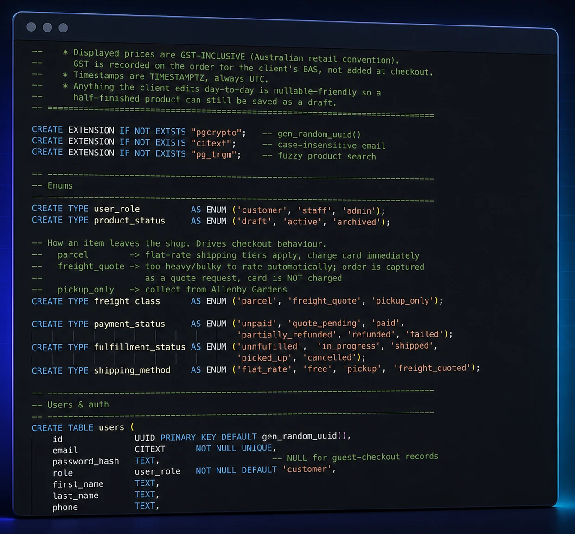Click the first gray window control dot
The image size is (575, 534).
coord(31,27)
